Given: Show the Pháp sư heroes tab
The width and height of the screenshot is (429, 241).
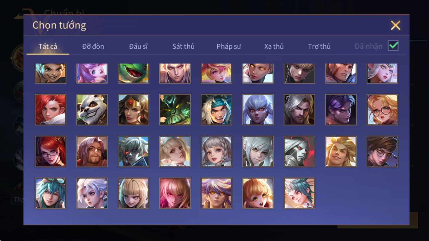Looking at the screenshot, I should click(229, 46).
